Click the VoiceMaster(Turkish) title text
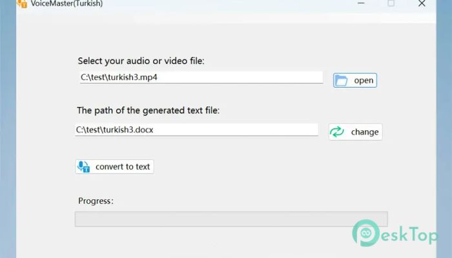 coord(67,3)
